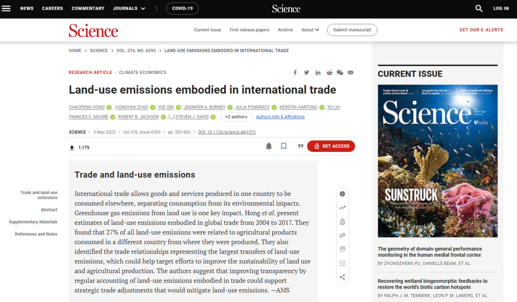
Task: Open the information panel icon
Action: tap(342, 194)
